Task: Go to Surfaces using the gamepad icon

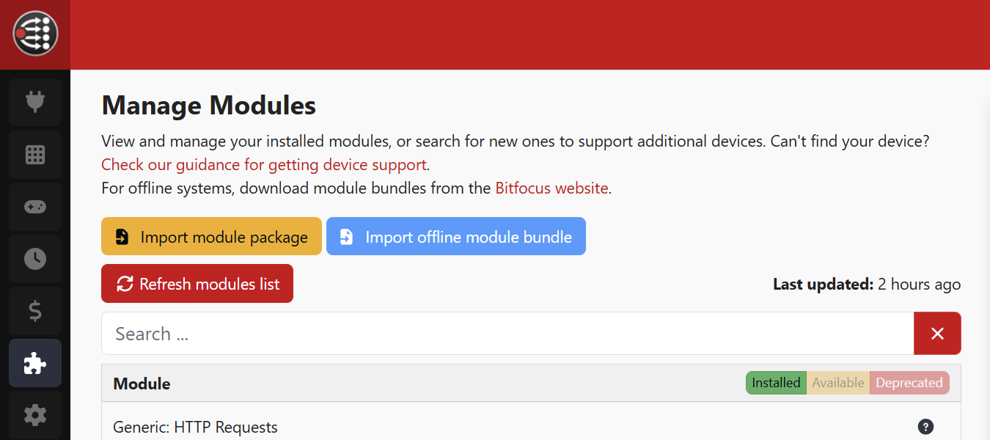Action: tap(35, 207)
